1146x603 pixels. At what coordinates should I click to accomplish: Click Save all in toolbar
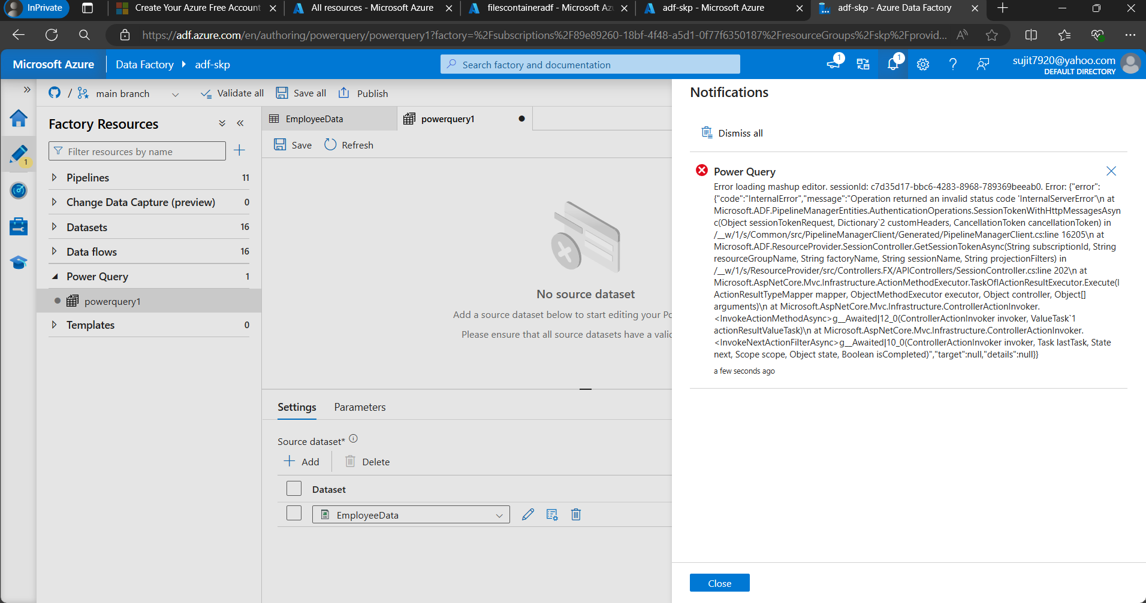pyautogui.click(x=301, y=93)
